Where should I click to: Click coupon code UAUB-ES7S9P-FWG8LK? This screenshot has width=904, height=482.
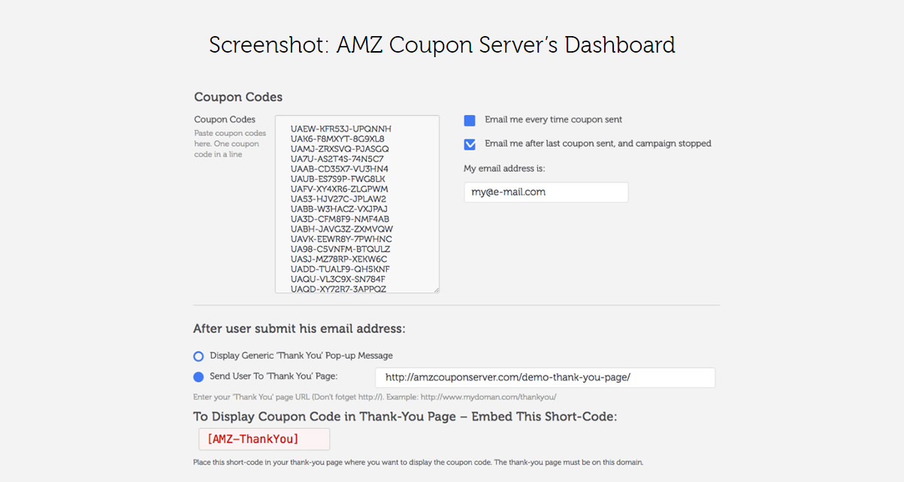(x=338, y=179)
